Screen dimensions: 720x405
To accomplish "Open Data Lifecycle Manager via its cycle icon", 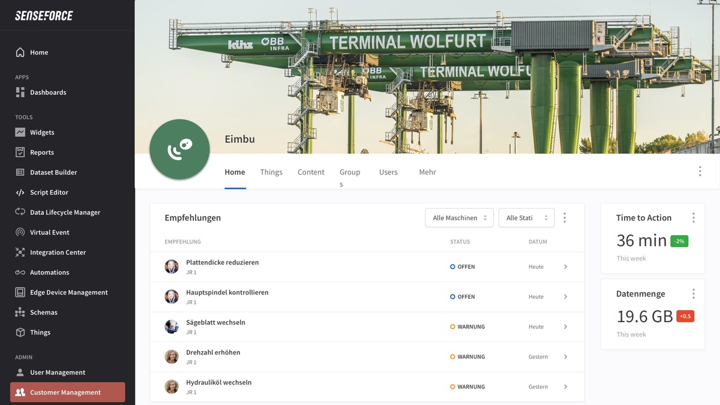I will 20,212.
